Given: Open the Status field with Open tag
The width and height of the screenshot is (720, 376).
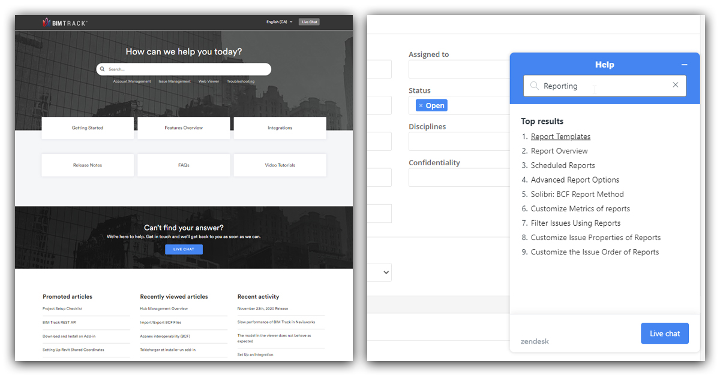Looking at the screenshot, I should [x=460, y=105].
